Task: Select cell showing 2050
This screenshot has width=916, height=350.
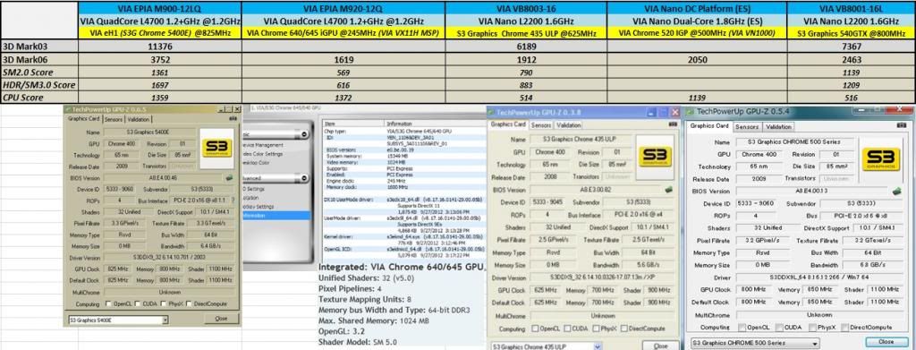Action: 697,59
